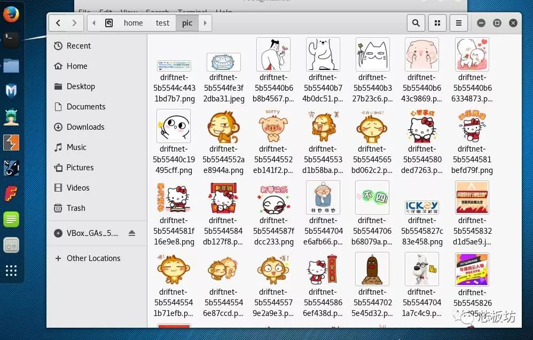Navigate to the home path segment
Image resolution: width=533 pixels, height=340 pixels.
134,23
